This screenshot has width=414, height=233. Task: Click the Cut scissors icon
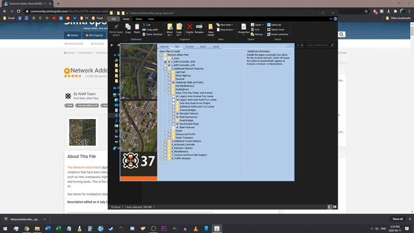tap(144, 25)
